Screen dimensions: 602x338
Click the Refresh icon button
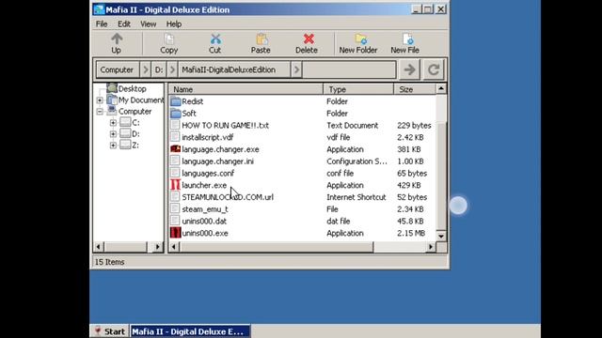434,69
